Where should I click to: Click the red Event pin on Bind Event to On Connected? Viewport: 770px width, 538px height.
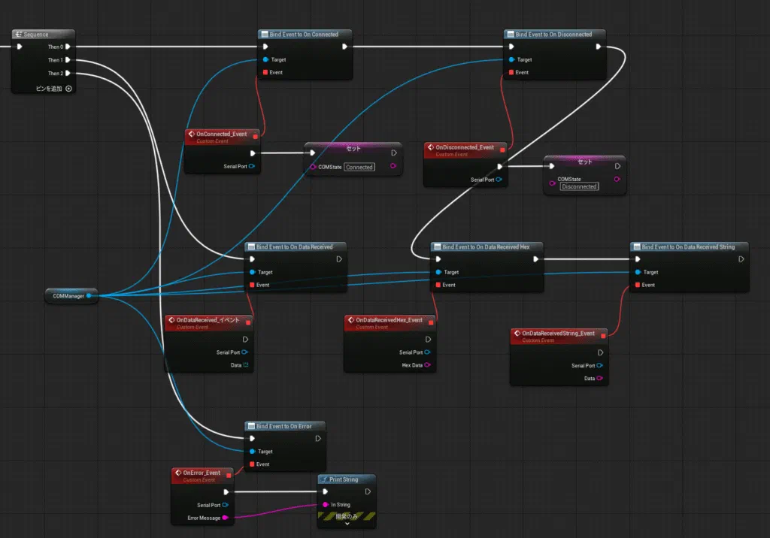click(x=265, y=72)
